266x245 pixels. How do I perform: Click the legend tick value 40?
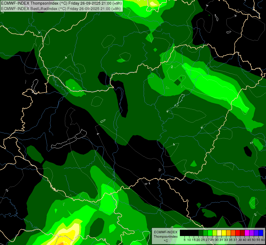click(x=245, y=240)
